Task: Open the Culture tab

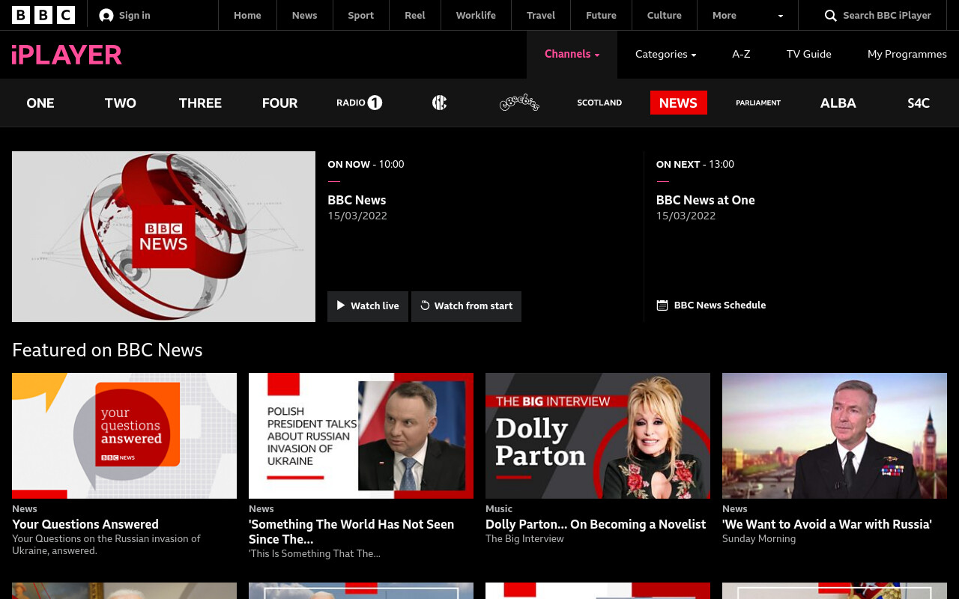Action: tap(665, 15)
